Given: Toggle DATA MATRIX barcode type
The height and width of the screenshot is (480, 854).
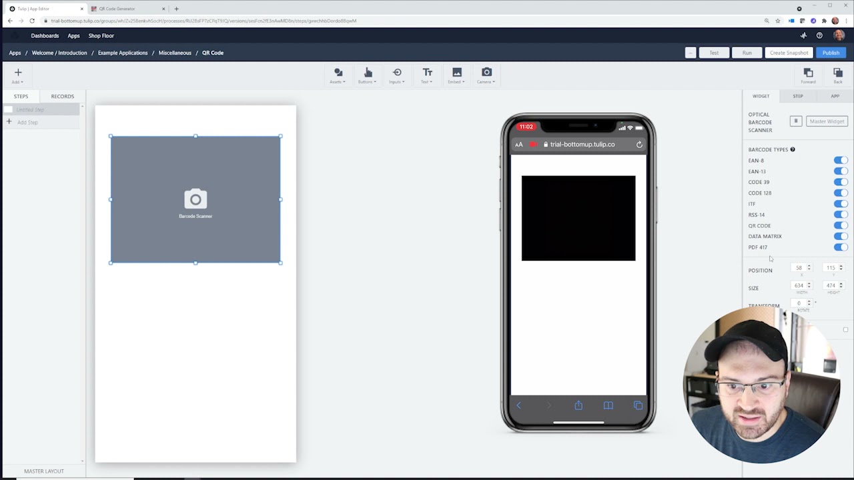Looking at the screenshot, I should (841, 236).
